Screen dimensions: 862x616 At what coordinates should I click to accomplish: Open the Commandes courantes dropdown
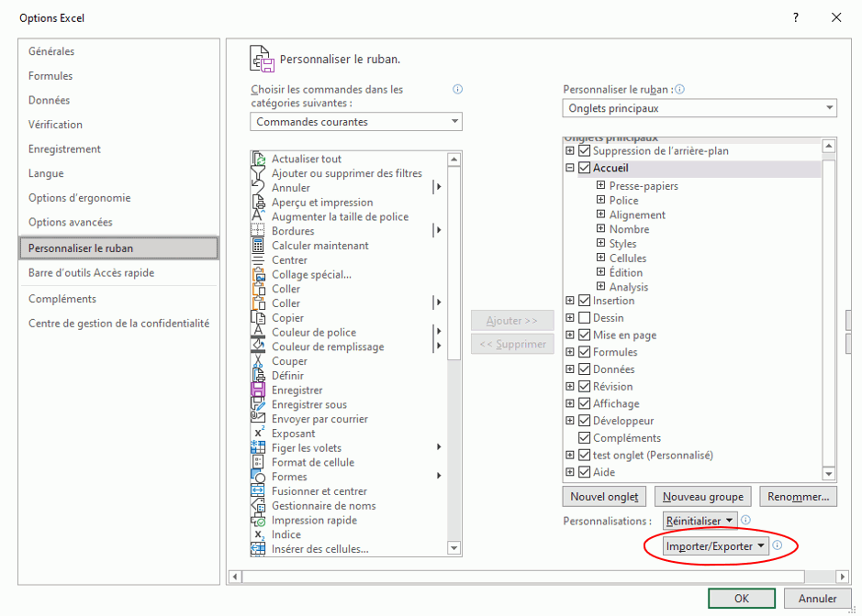click(355, 121)
